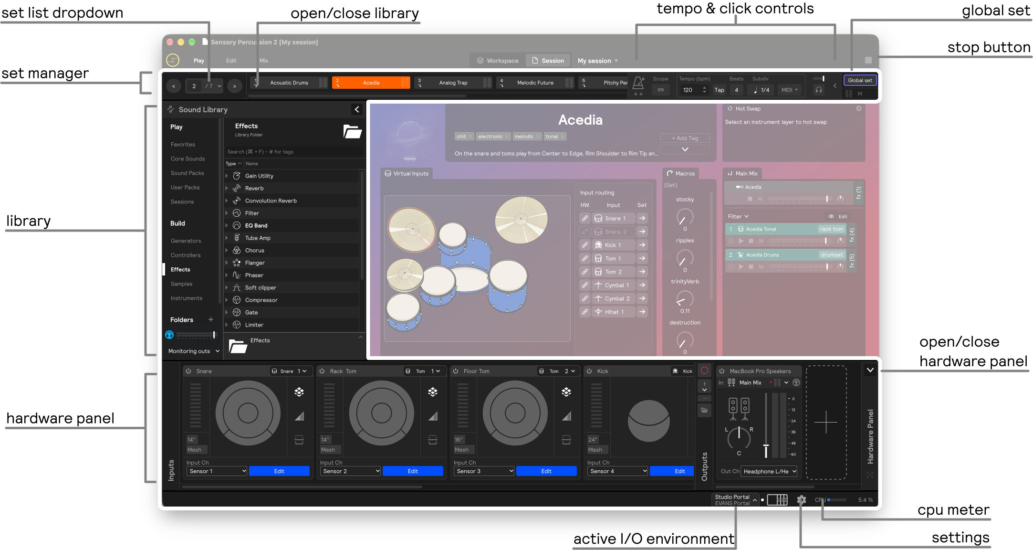The height and width of the screenshot is (550, 1033).
Task: Click Edit button for Sensor 2
Action: tap(413, 471)
